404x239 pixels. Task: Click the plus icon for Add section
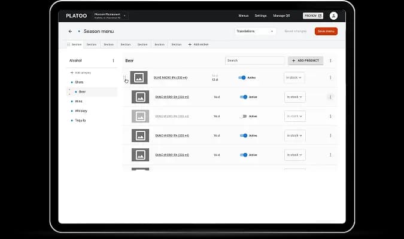click(x=190, y=44)
